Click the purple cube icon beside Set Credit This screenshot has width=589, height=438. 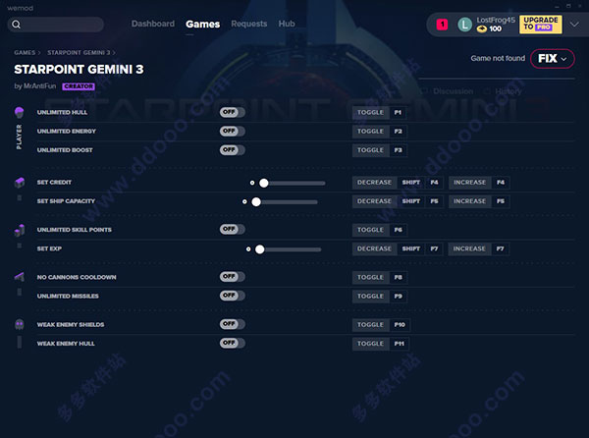20,183
